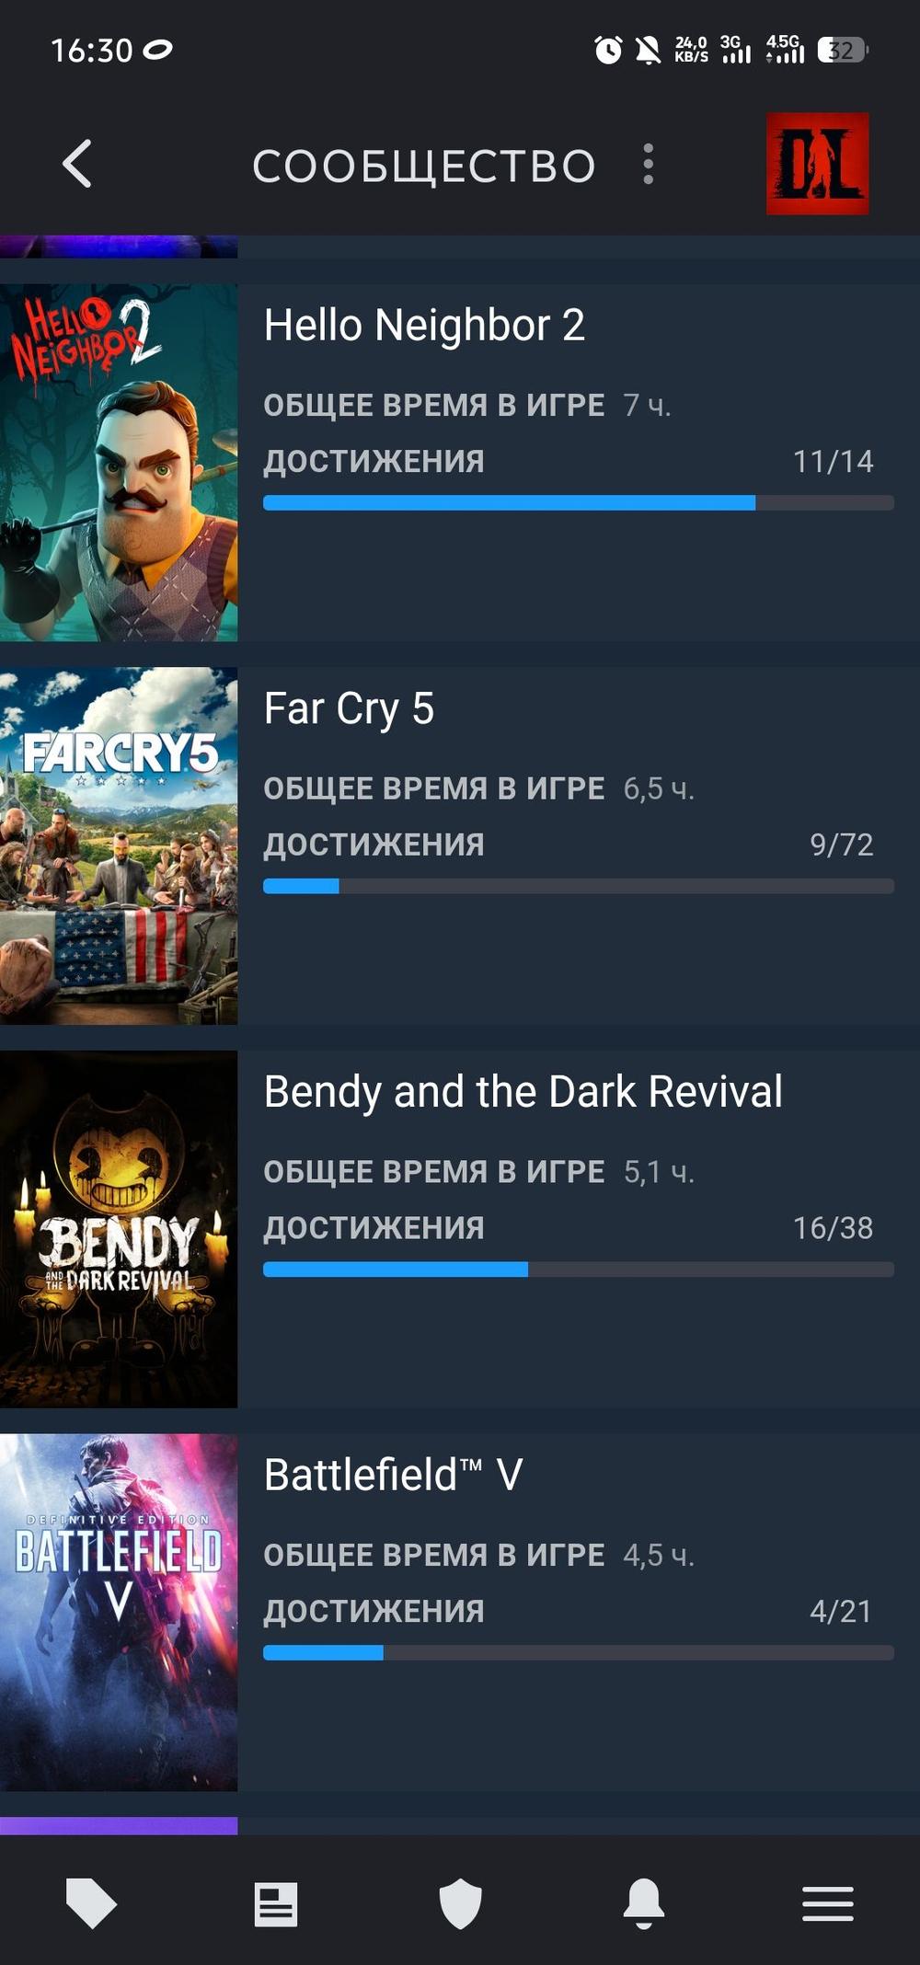Select the Bendy and the Dark Revival cover

click(119, 1229)
